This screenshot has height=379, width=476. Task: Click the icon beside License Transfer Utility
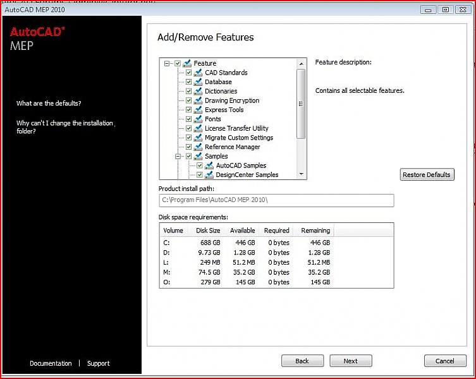click(198, 128)
